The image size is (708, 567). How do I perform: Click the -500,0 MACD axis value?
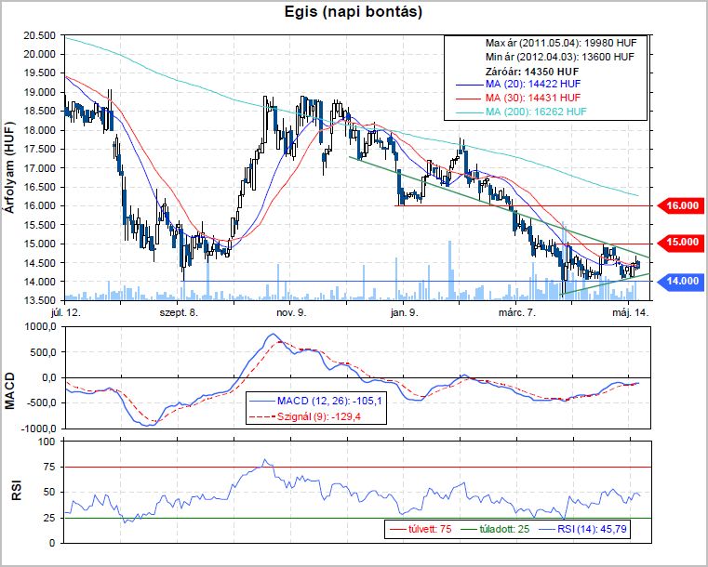(43, 402)
